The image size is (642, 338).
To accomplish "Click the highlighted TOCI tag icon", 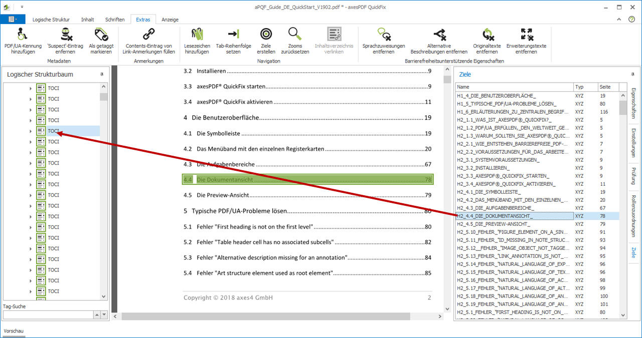I will coord(41,131).
